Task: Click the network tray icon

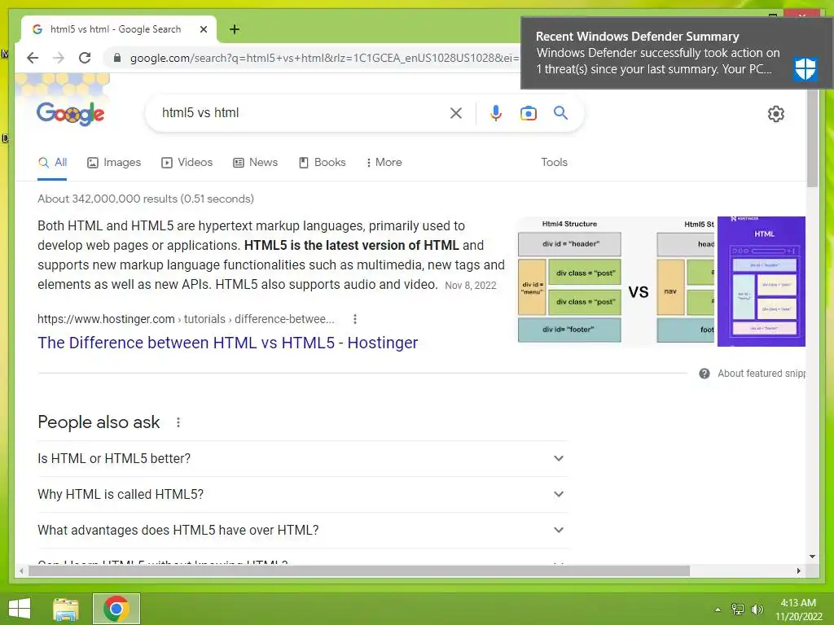Action: [x=738, y=610]
